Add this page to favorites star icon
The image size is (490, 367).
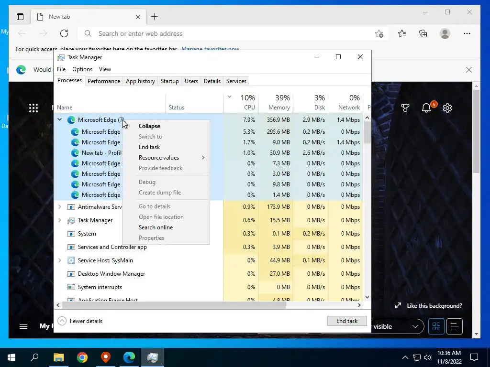(379, 33)
